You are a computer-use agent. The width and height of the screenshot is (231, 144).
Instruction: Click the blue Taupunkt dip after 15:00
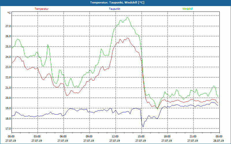[143, 127]
